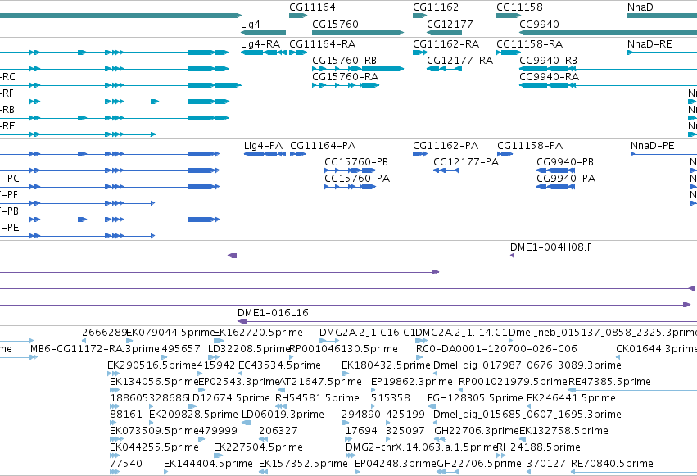Select protein CG11164-PA
This screenshot has width=697, height=476.
pyautogui.click(x=298, y=154)
